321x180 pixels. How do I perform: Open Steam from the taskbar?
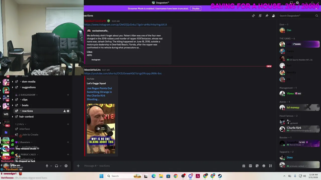220,176
